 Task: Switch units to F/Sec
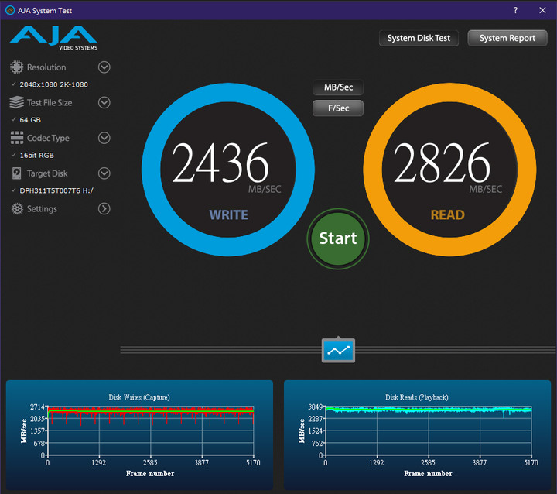click(338, 108)
